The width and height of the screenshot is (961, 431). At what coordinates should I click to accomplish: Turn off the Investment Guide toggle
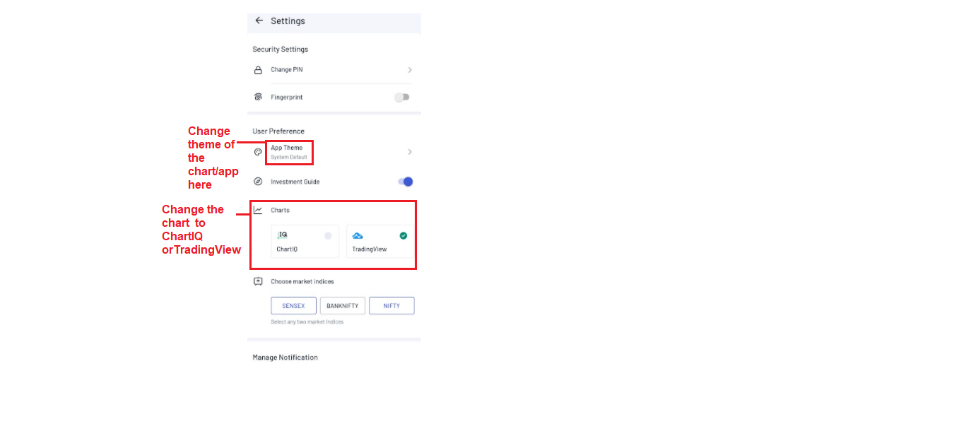(405, 182)
